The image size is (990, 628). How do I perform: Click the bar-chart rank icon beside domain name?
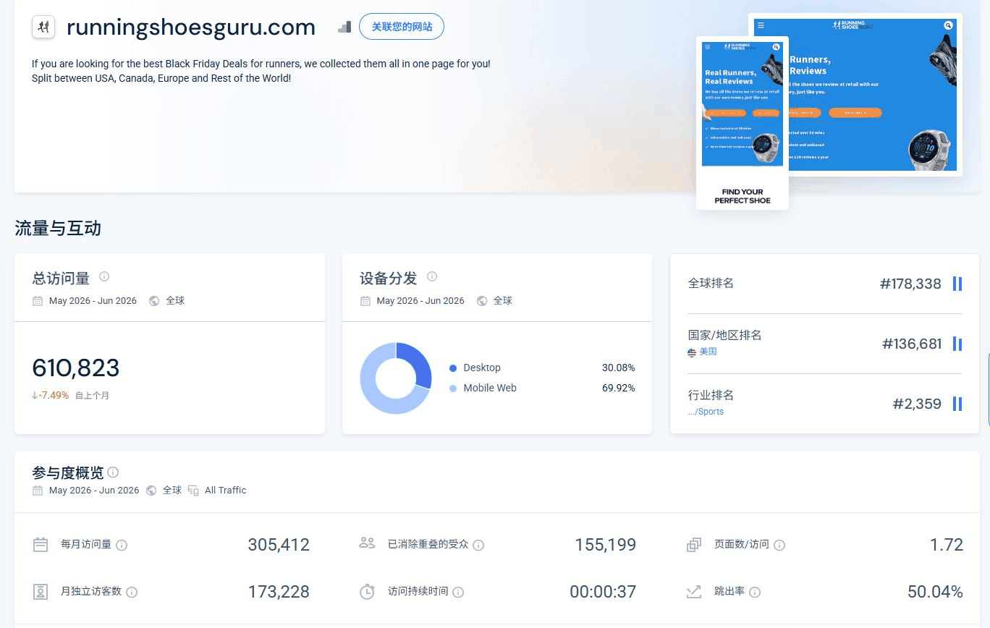click(x=344, y=27)
